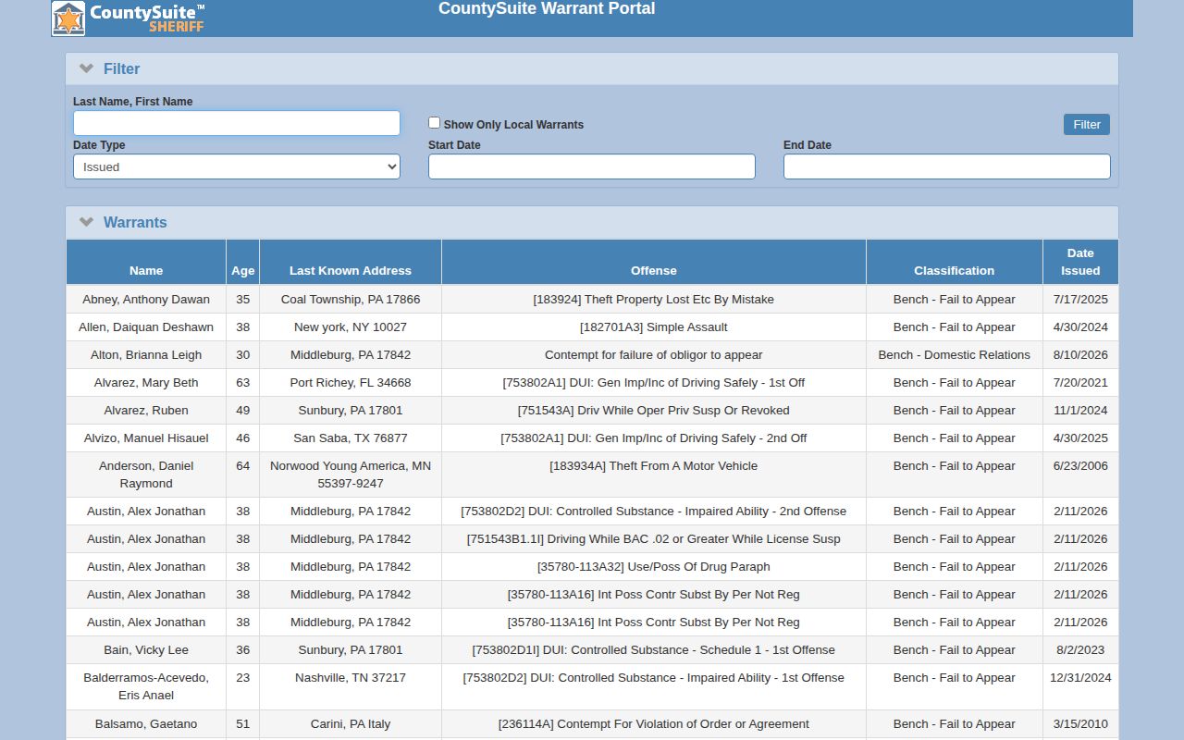
Task: Click Bench - Domestic Relations classification
Action: pyautogui.click(x=955, y=355)
